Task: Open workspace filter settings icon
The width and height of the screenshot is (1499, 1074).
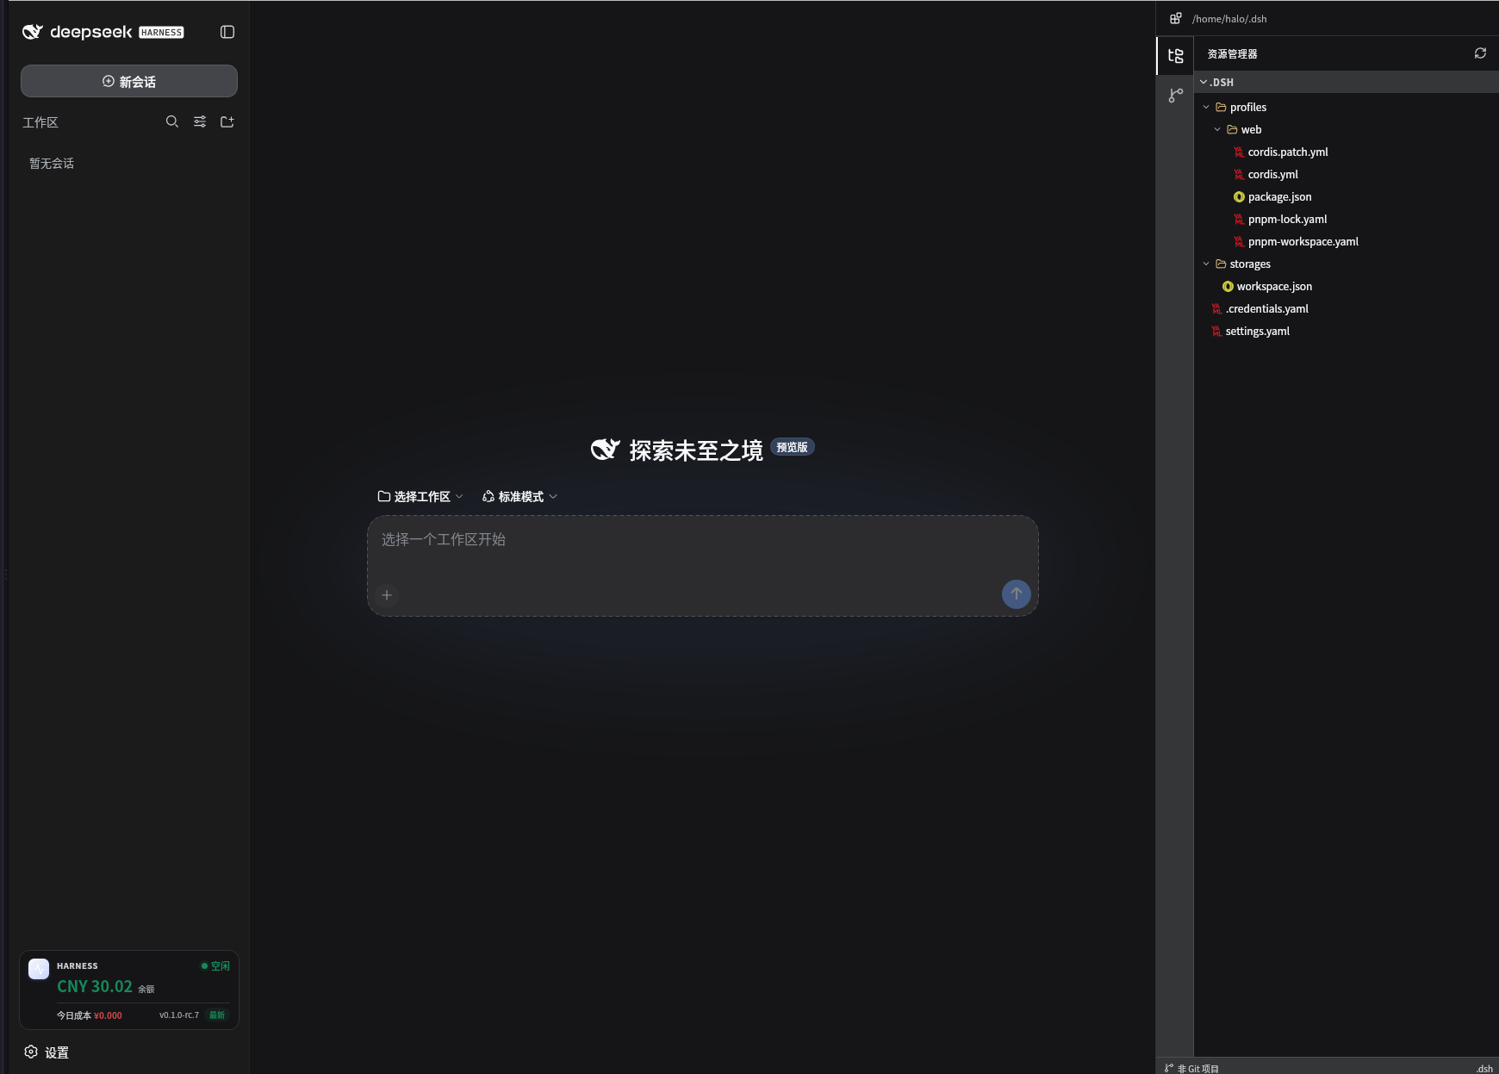Action: point(200,121)
